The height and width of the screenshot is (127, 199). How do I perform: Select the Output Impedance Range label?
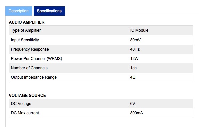tap(34, 77)
